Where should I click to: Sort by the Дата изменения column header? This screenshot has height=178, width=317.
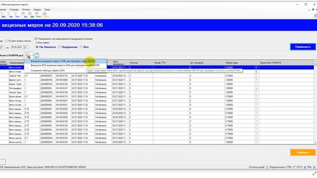point(120,63)
